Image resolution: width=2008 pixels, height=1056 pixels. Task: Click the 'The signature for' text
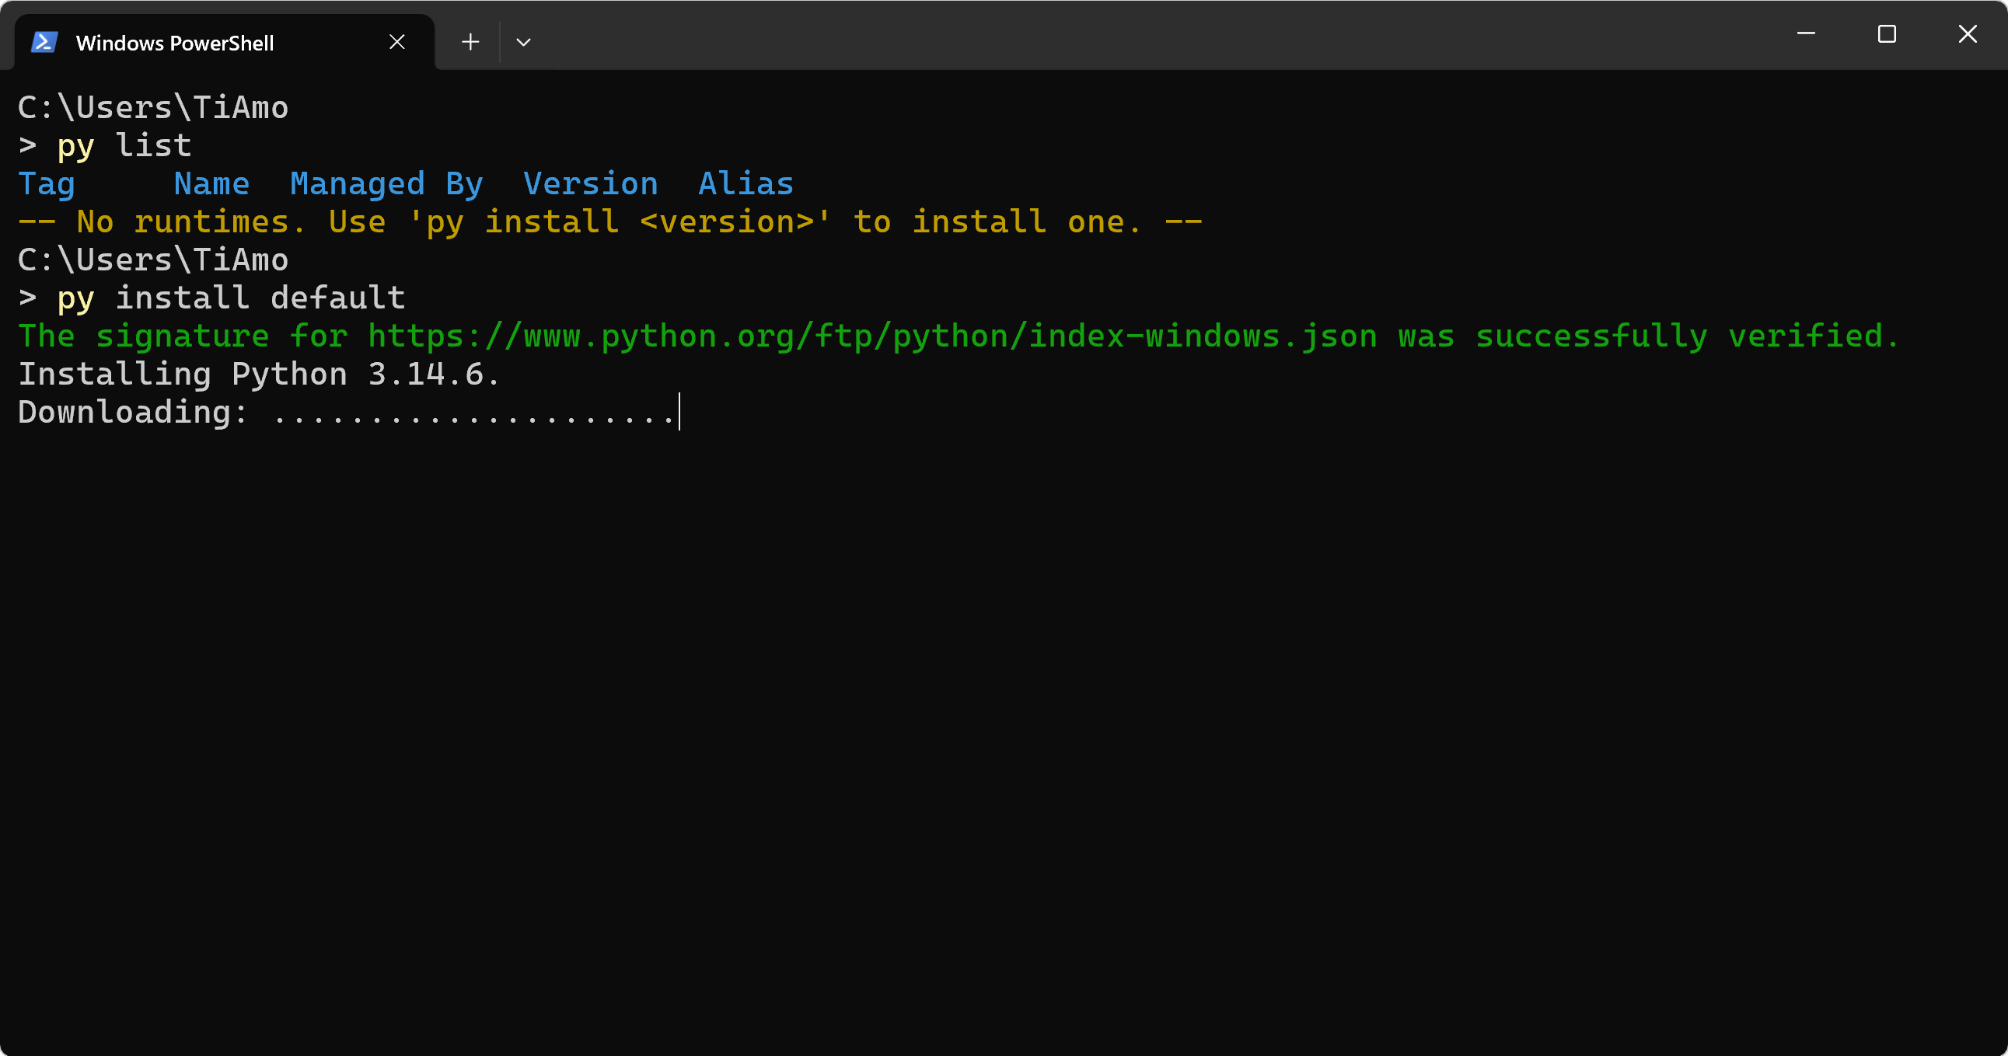pyautogui.click(x=183, y=336)
